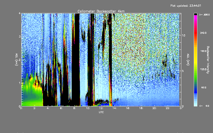Click the "Ceilometer Backscatter 4km" plot title
This screenshot has height=133, width=213.
point(101,11)
